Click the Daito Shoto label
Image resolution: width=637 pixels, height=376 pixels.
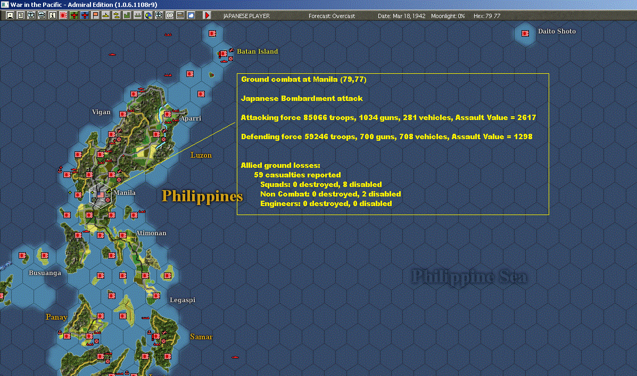557,31
